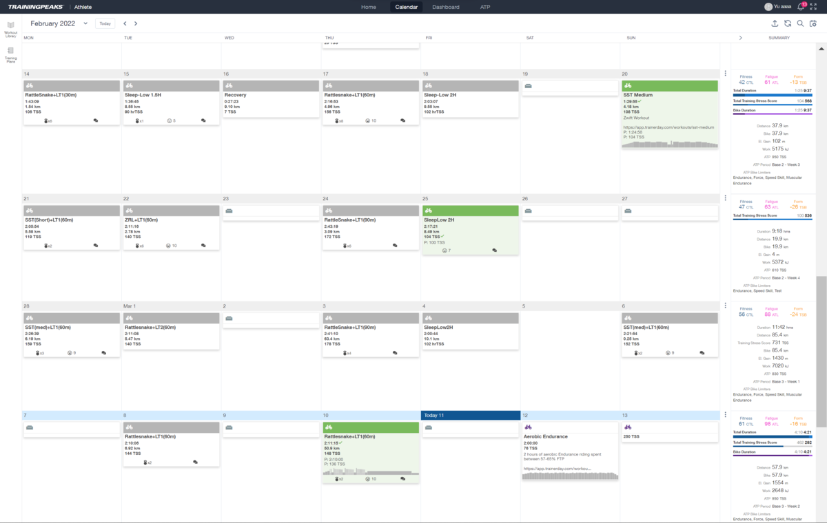Click the scrollbar up arrow
Image resolution: width=827 pixels, height=523 pixels.
821,49
